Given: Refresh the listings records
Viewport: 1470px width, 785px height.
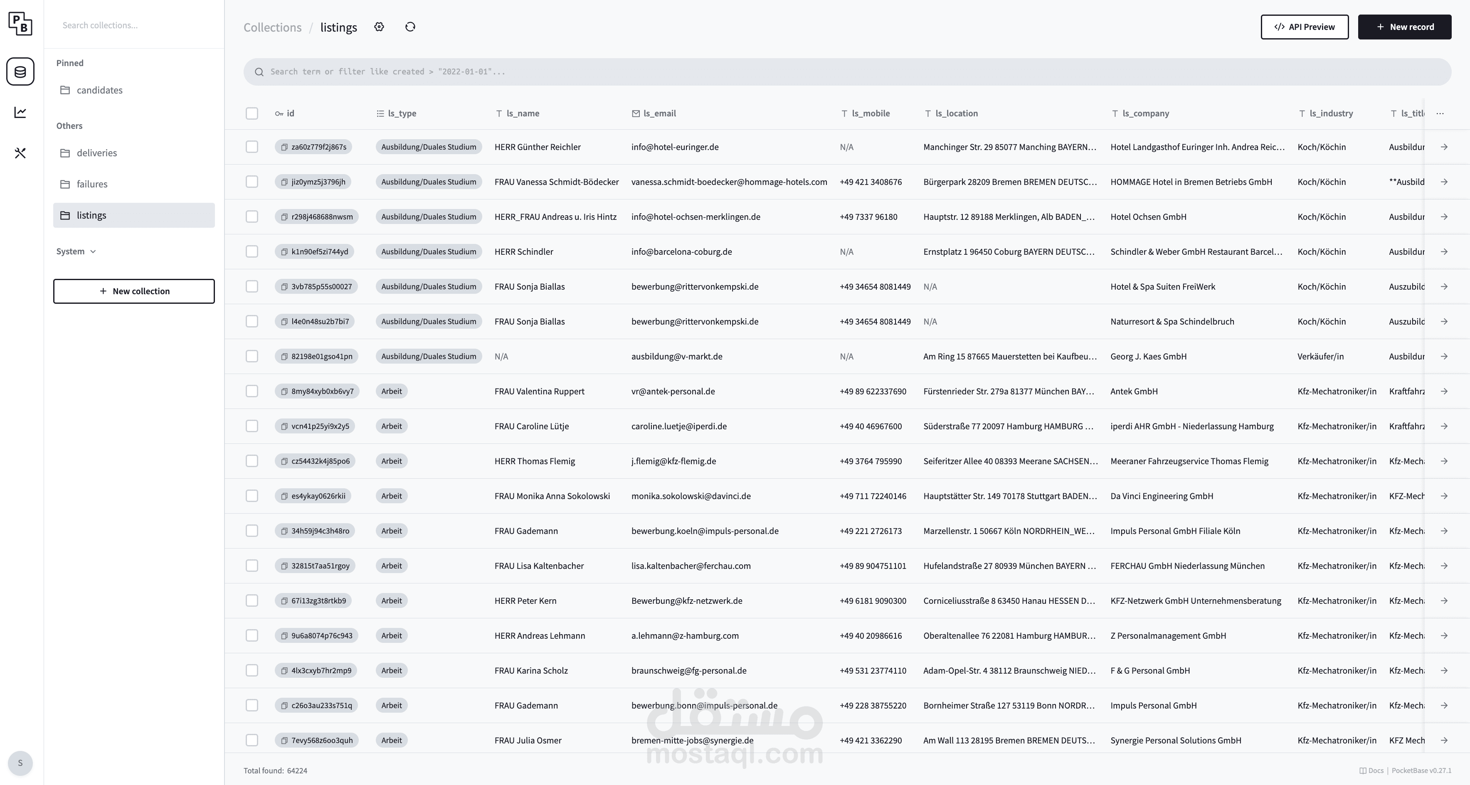Looking at the screenshot, I should tap(410, 27).
